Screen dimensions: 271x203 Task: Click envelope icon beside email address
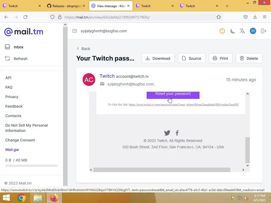tap(75, 31)
